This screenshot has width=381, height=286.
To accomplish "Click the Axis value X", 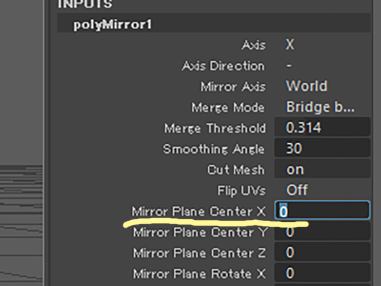I will point(290,45).
